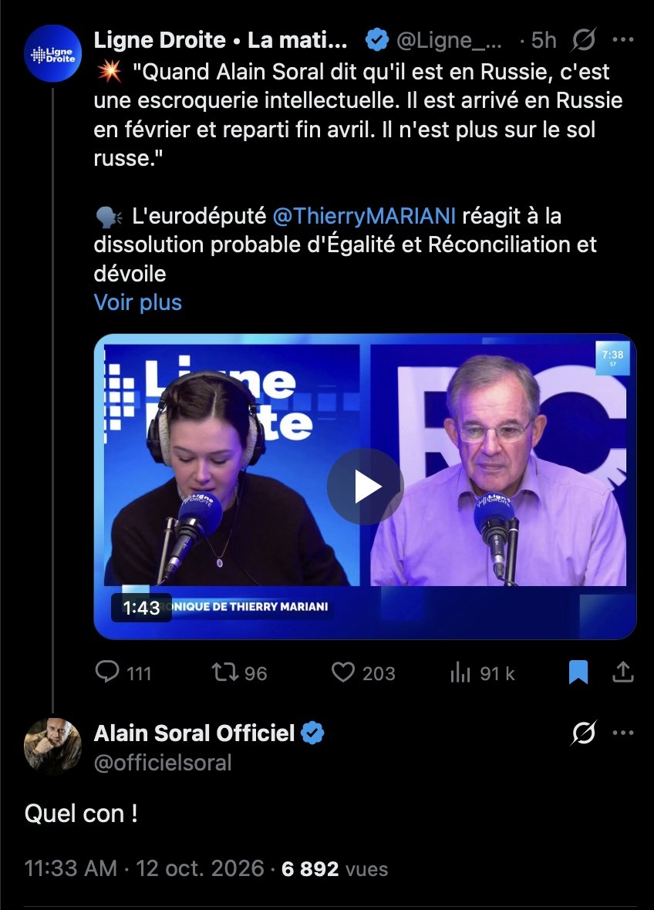This screenshot has width=654, height=910.
Task: Click the reply icon with 111 comments
Action: tap(107, 672)
